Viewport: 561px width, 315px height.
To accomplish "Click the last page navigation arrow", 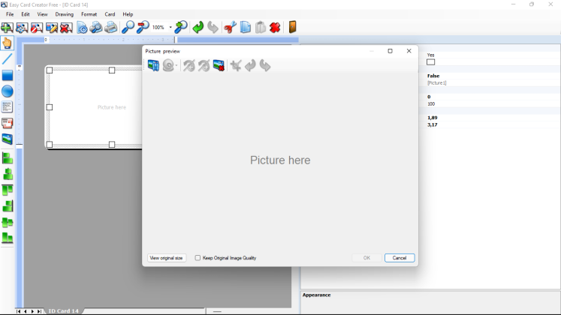I will [x=39, y=311].
